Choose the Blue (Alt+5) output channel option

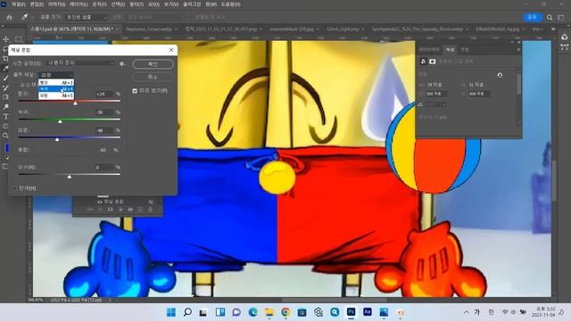tap(56, 95)
